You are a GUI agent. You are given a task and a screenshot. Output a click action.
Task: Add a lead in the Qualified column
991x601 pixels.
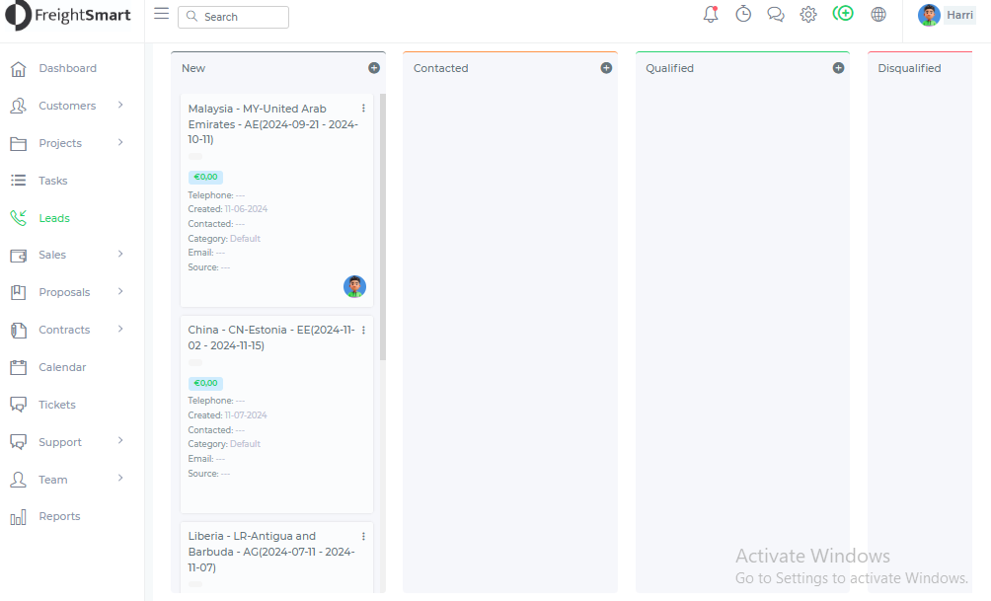[838, 68]
